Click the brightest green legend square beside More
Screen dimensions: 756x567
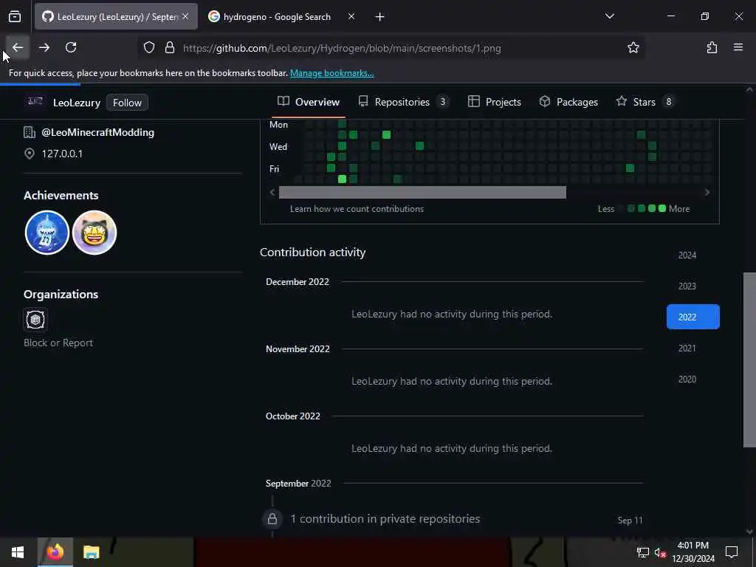pyautogui.click(x=662, y=208)
